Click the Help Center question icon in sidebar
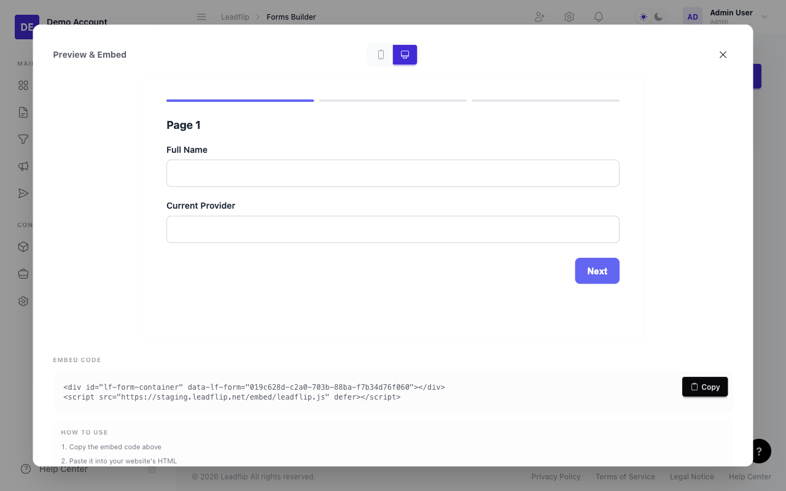 pyautogui.click(x=26, y=469)
